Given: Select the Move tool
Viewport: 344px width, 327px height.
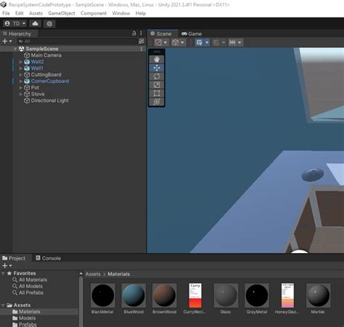Looking at the screenshot, I should [157, 68].
